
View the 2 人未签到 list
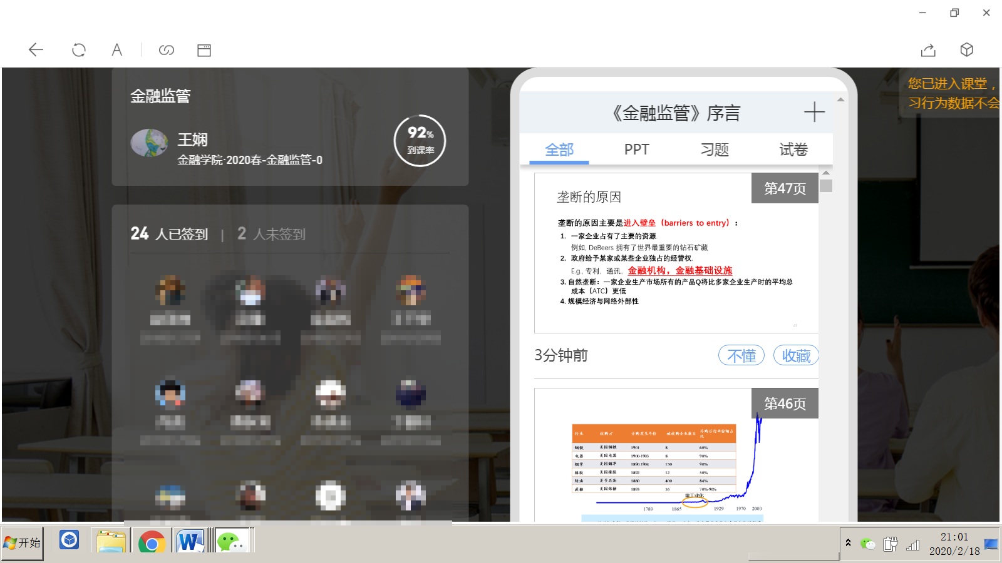coord(272,234)
